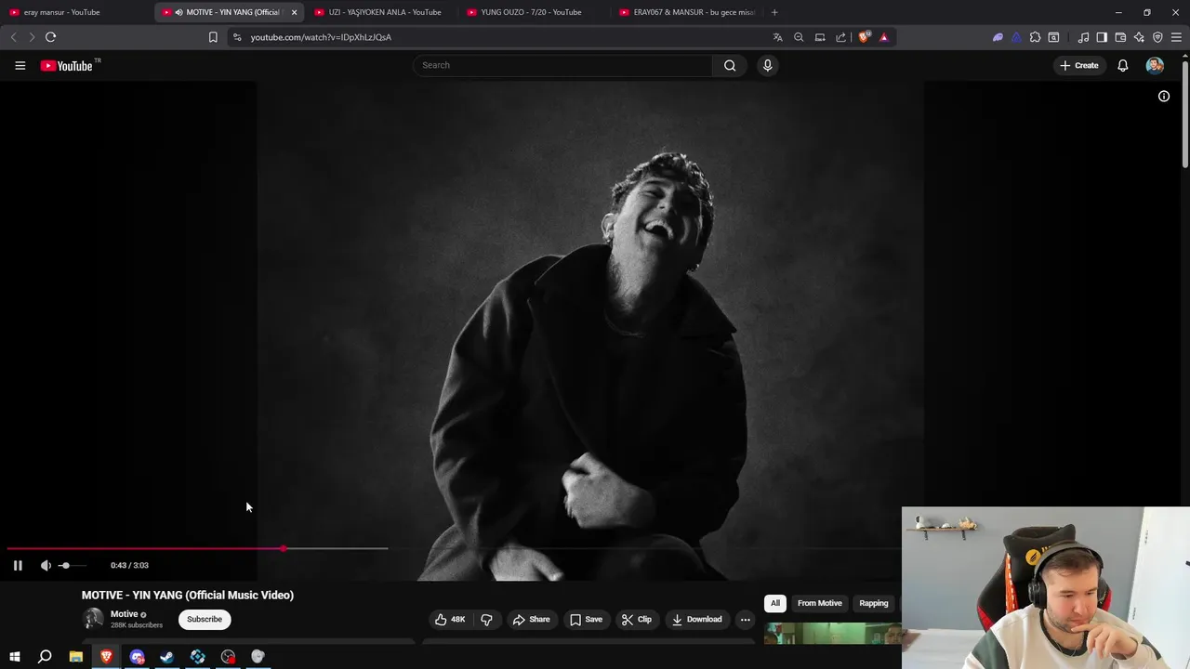Open the Create menu

coord(1078,65)
